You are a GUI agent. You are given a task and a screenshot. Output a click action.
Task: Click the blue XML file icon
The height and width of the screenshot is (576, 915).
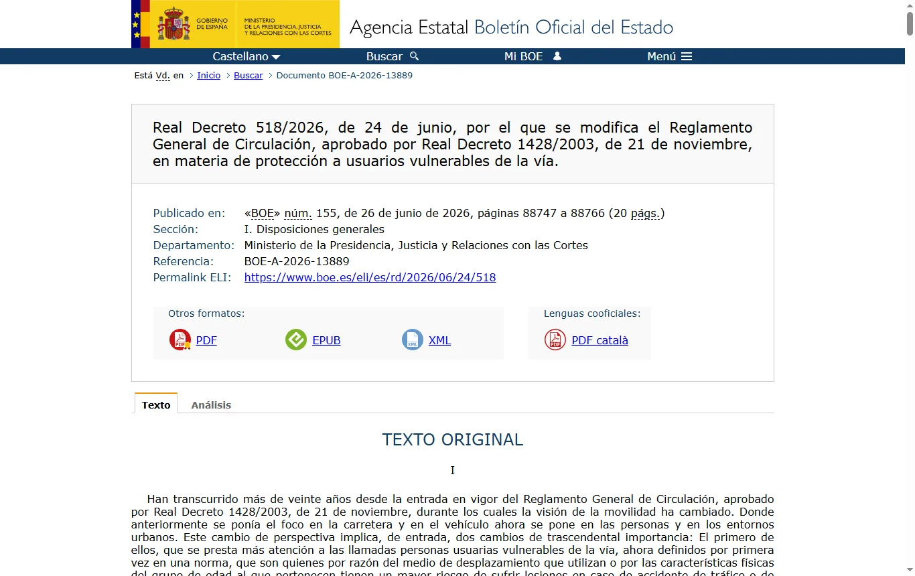pyautogui.click(x=413, y=340)
